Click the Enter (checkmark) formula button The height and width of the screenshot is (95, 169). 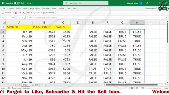[22, 18]
